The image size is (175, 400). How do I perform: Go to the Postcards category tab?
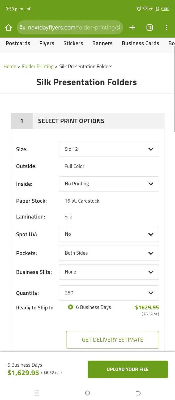18,43
